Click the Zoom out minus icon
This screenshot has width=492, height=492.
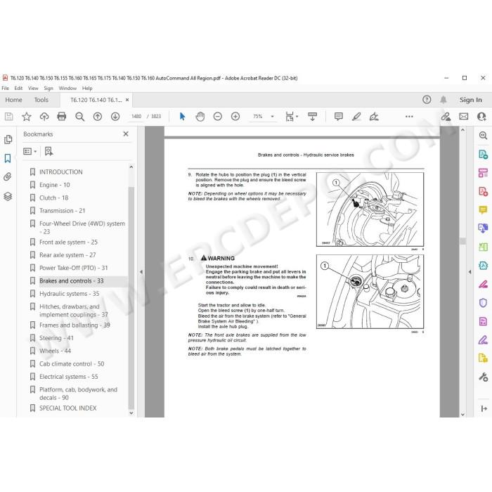[x=217, y=117]
